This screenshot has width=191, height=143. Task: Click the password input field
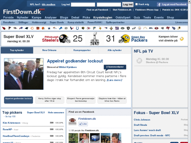point(109,5)
